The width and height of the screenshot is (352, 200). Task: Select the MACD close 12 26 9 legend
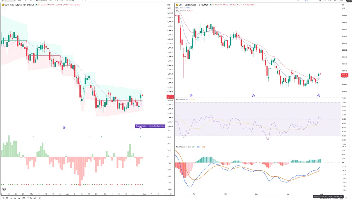coord(183,146)
